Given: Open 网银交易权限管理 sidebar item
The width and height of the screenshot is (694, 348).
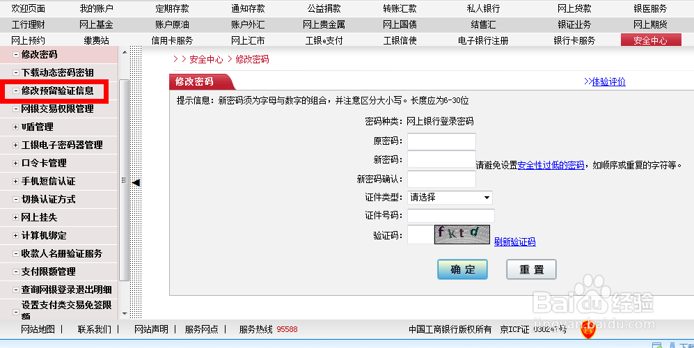Looking at the screenshot, I should [x=58, y=109].
